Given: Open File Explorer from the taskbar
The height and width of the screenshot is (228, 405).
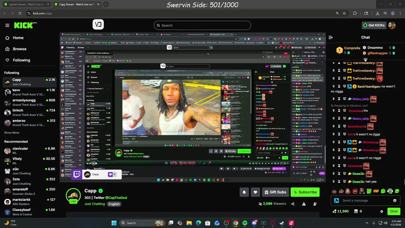Looking at the screenshot, I should (x=189, y=223).
